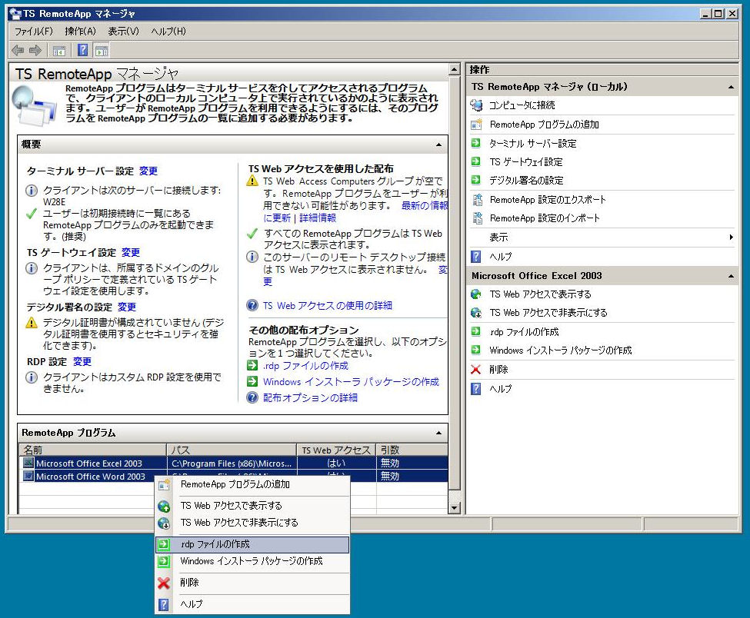
Task: Click the ヘルプ icon under Microsoft Office Excel 2003 actions
Action: point(476,389)
